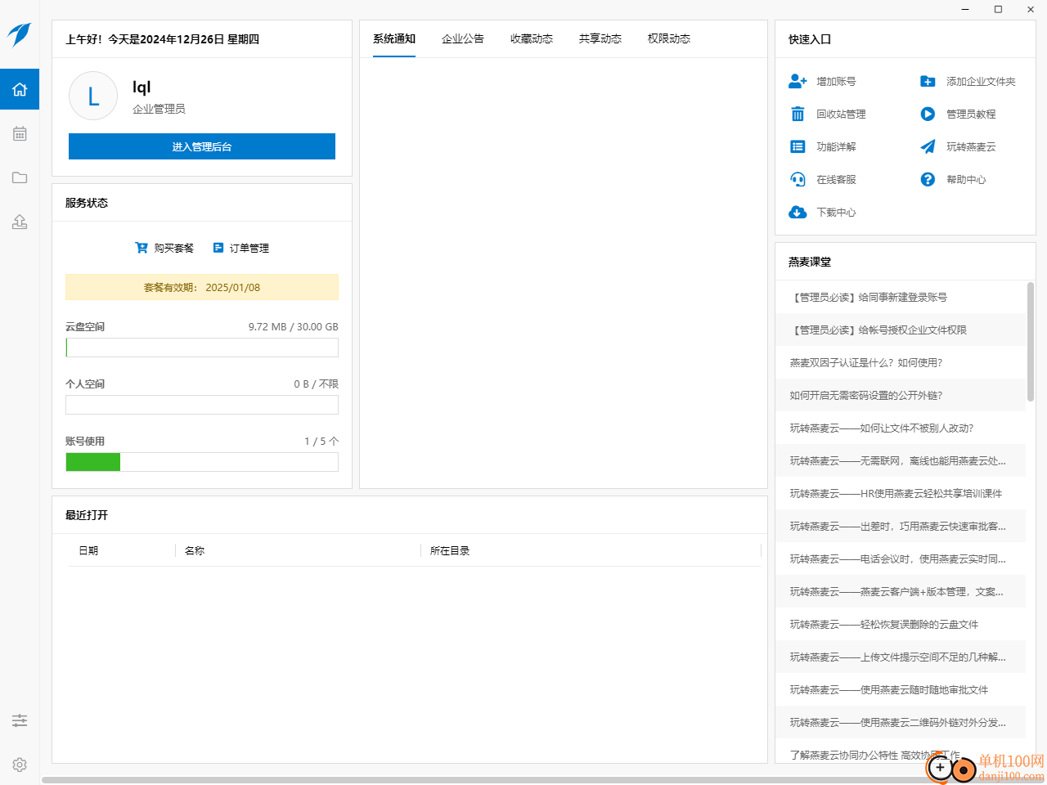Click the order management document icon
Screen dimensions: 1047x785
[218, 248]
